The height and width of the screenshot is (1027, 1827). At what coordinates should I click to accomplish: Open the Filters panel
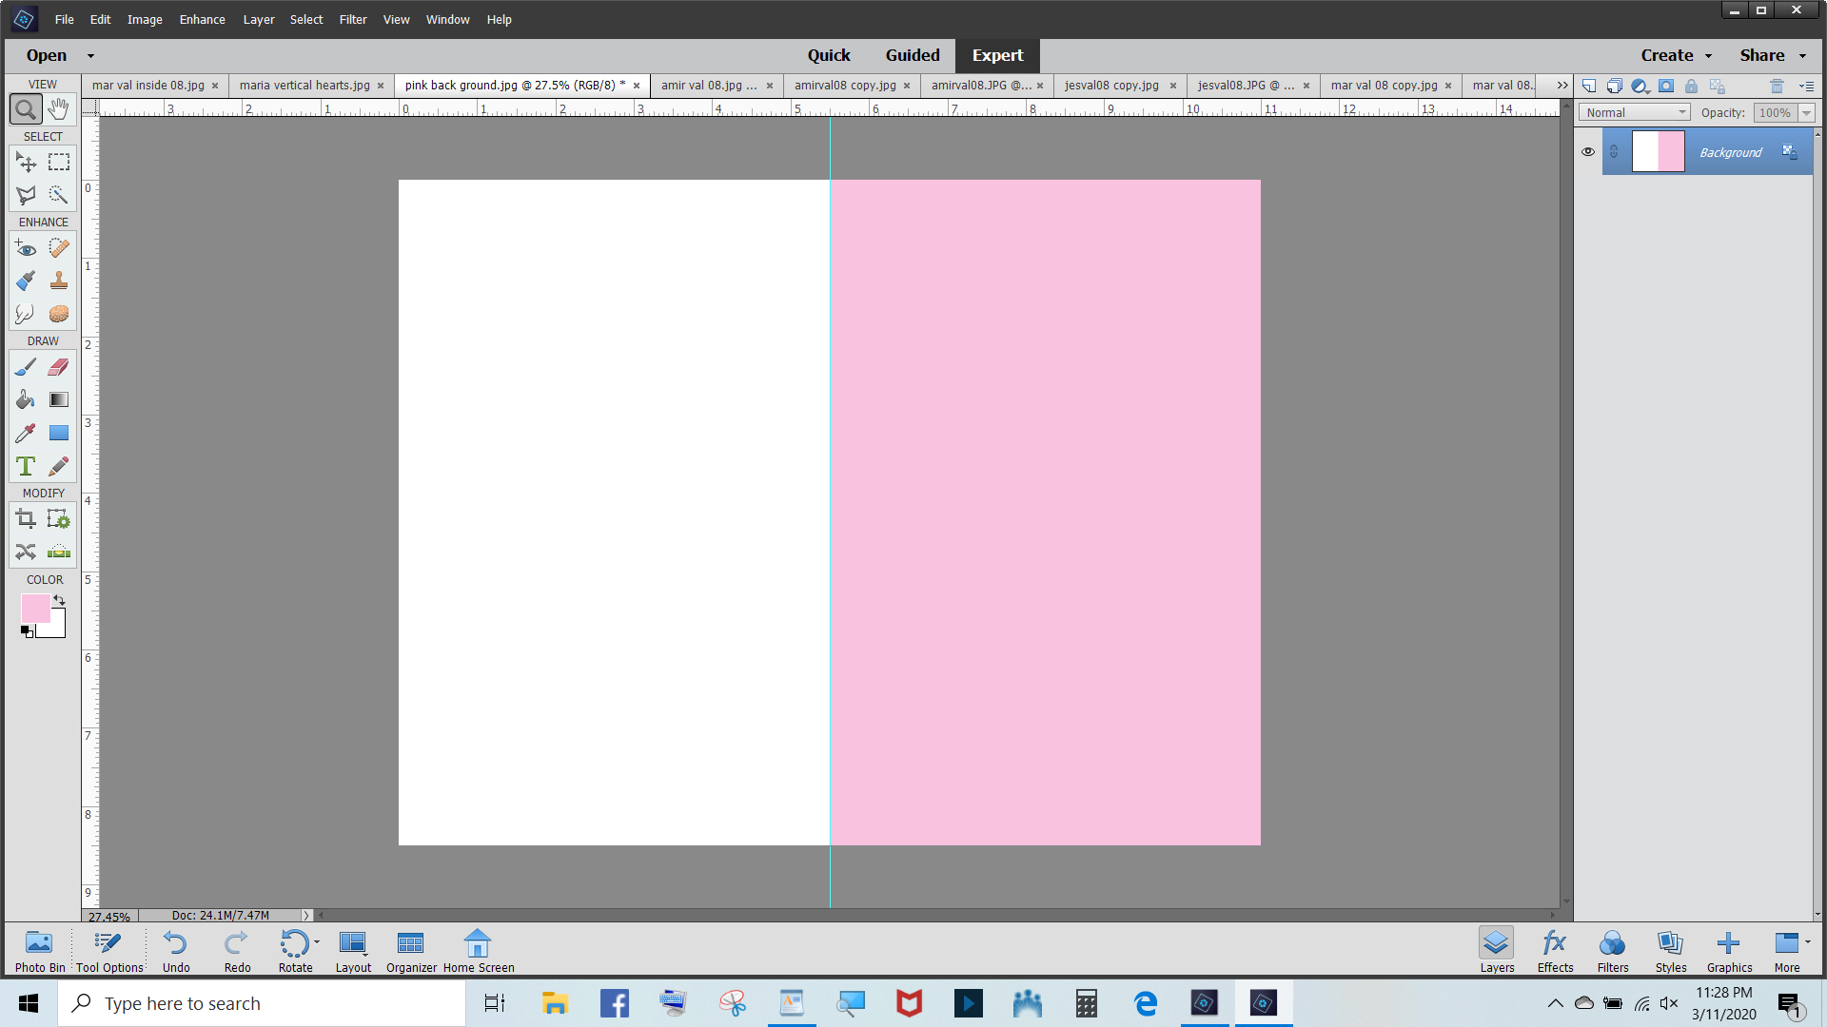click(1612, 949)
